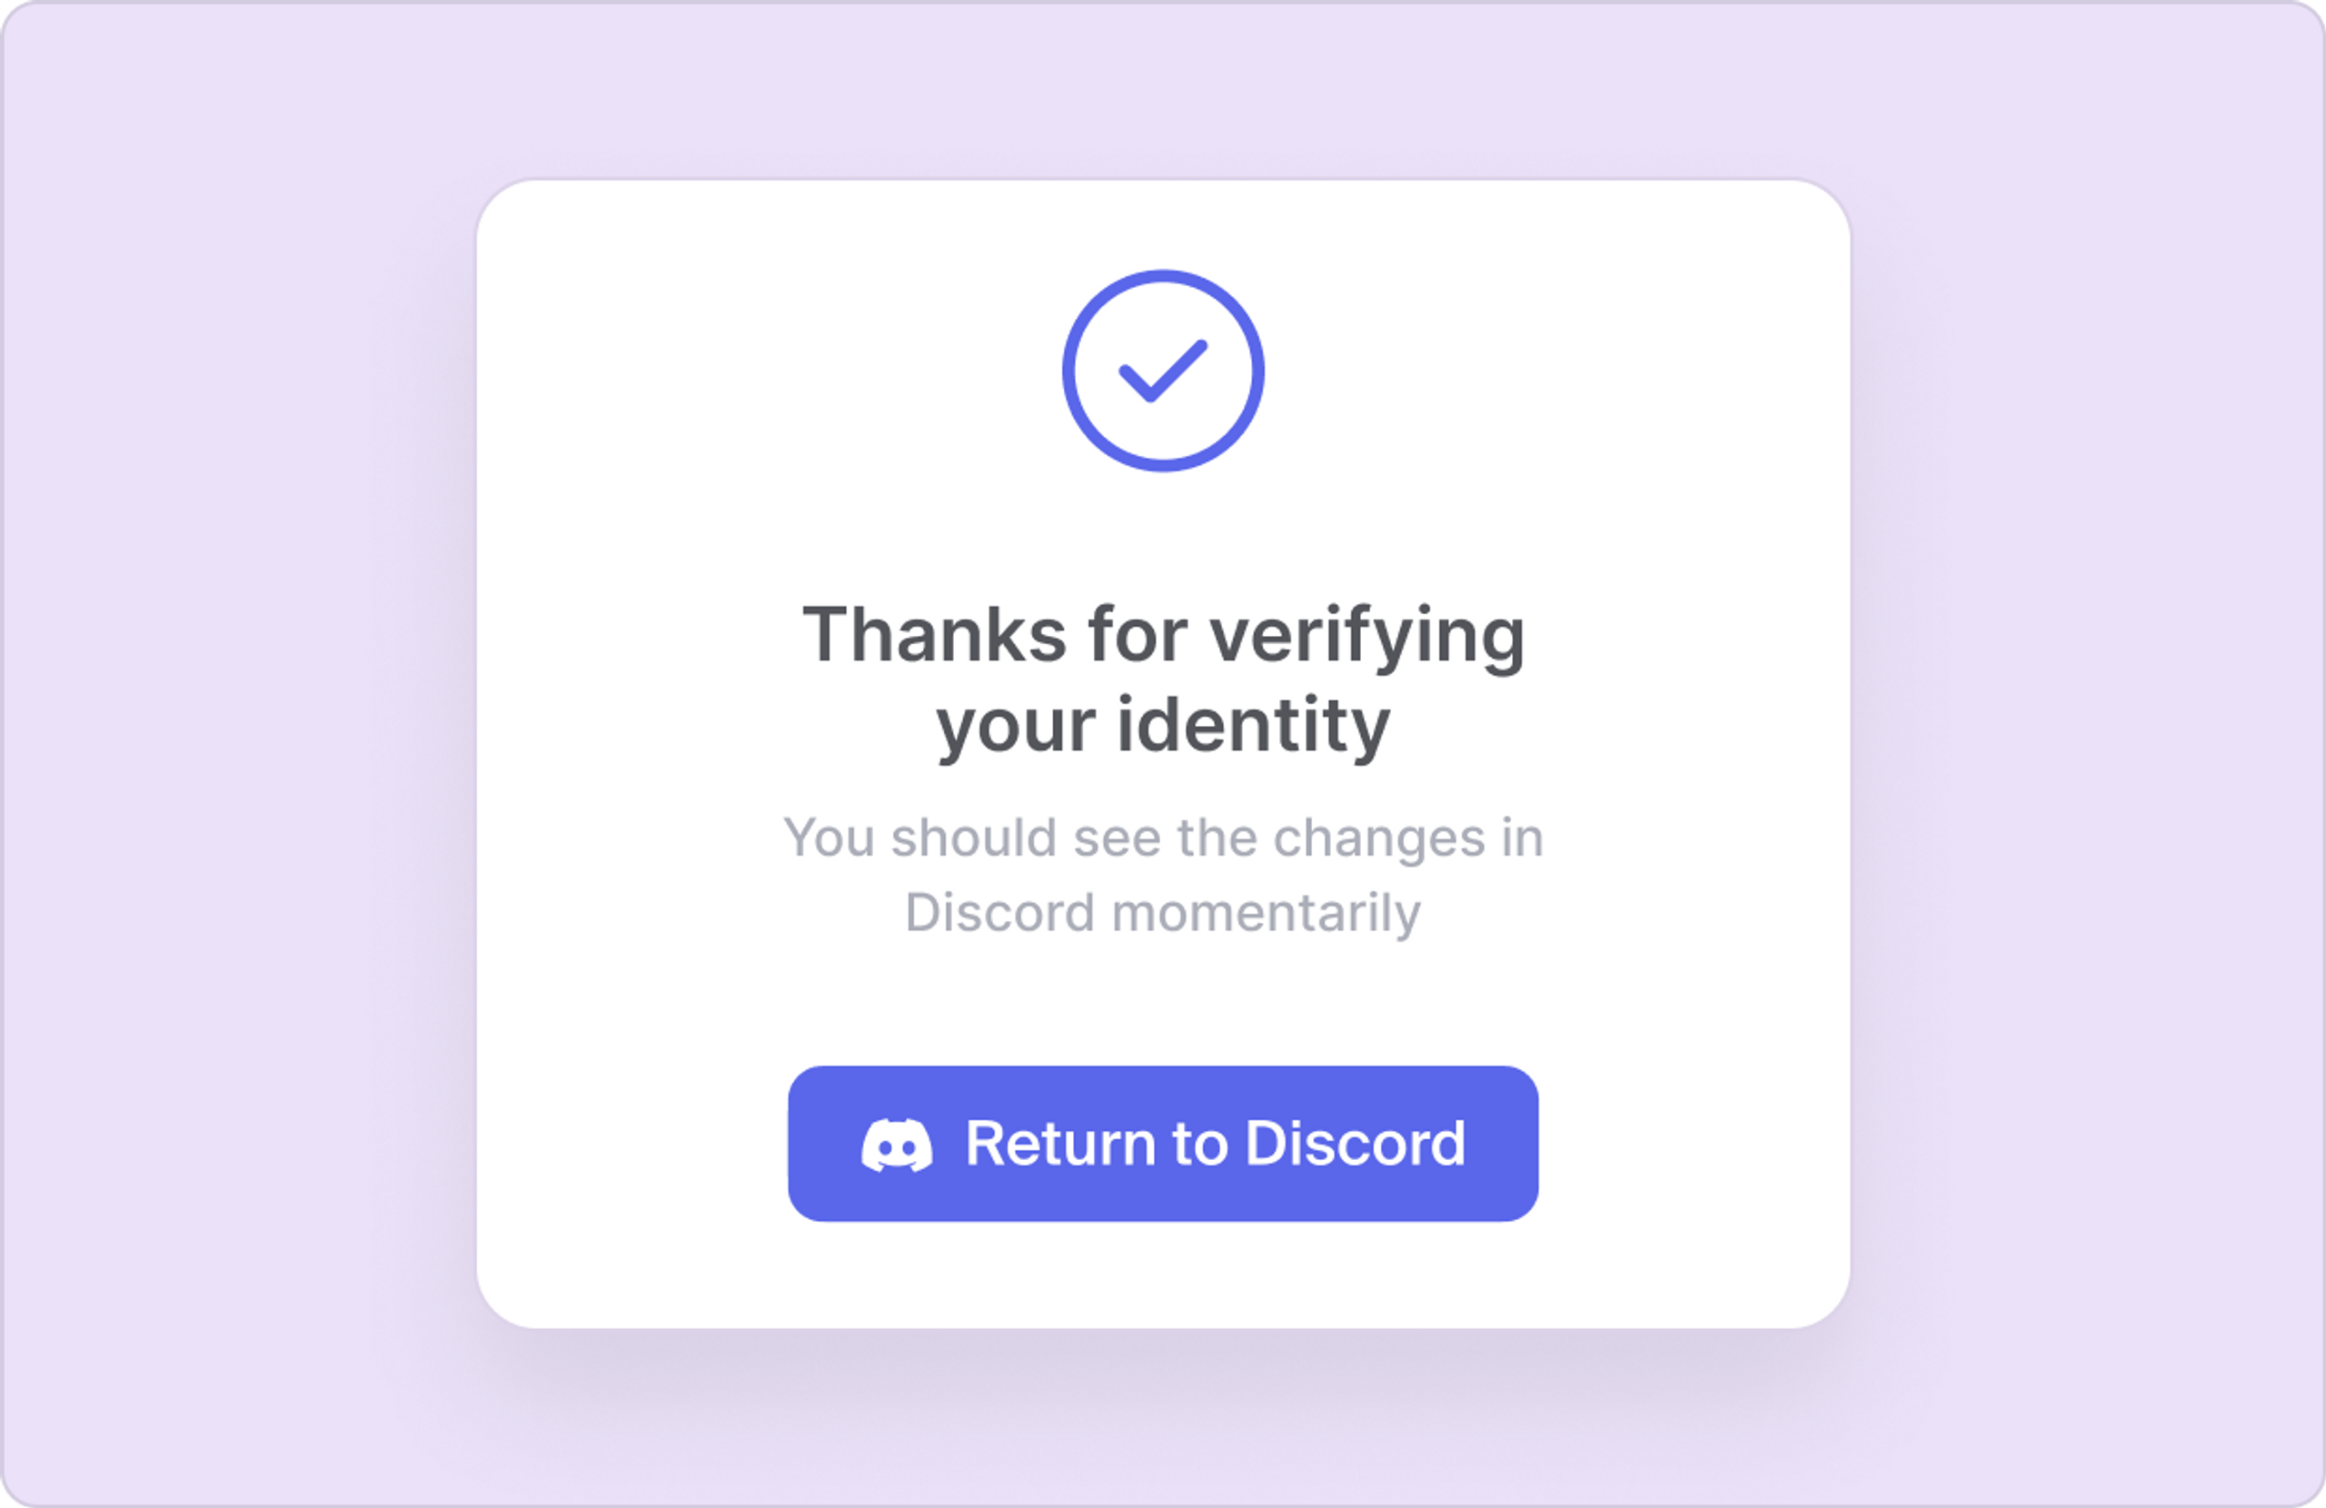Click the lavender background outside the card
Viewport: 2326px width, 1508px height.
(234, 752)
